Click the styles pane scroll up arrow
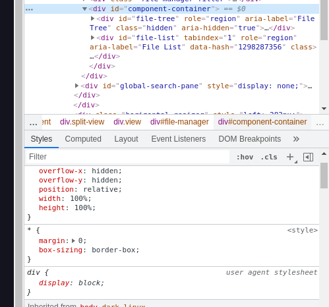329x307 pixels. click(x=324, y=153)
